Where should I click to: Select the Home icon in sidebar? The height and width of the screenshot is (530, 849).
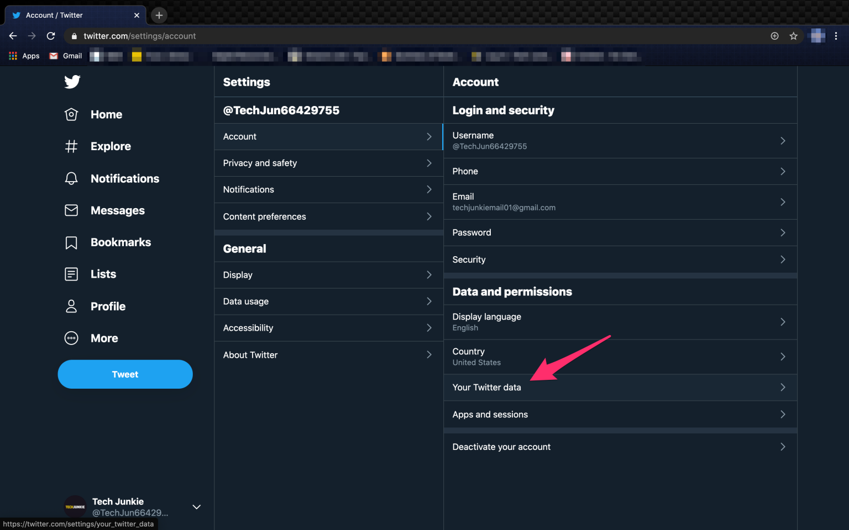point(71,114)
